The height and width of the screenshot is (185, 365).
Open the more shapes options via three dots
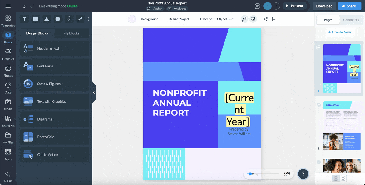[88, 19]
